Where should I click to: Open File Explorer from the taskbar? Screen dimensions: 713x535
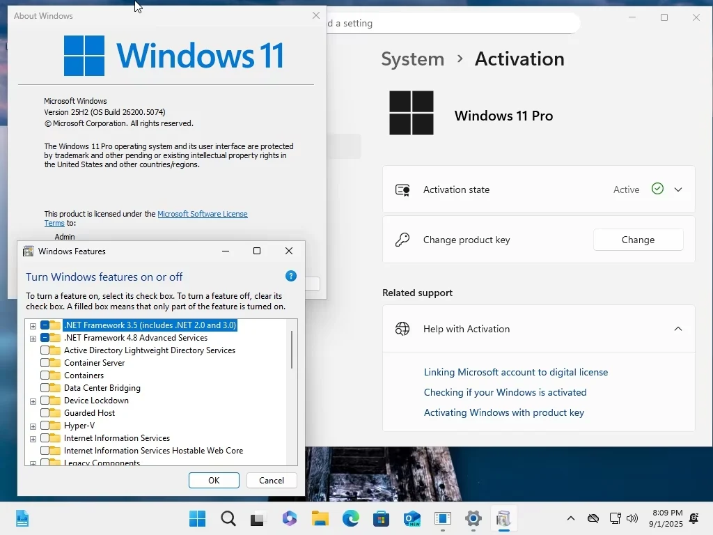(x=320, y=518)
